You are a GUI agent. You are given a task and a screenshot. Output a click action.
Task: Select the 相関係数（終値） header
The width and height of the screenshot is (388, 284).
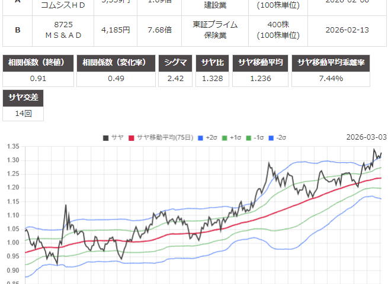pos(39,63)
